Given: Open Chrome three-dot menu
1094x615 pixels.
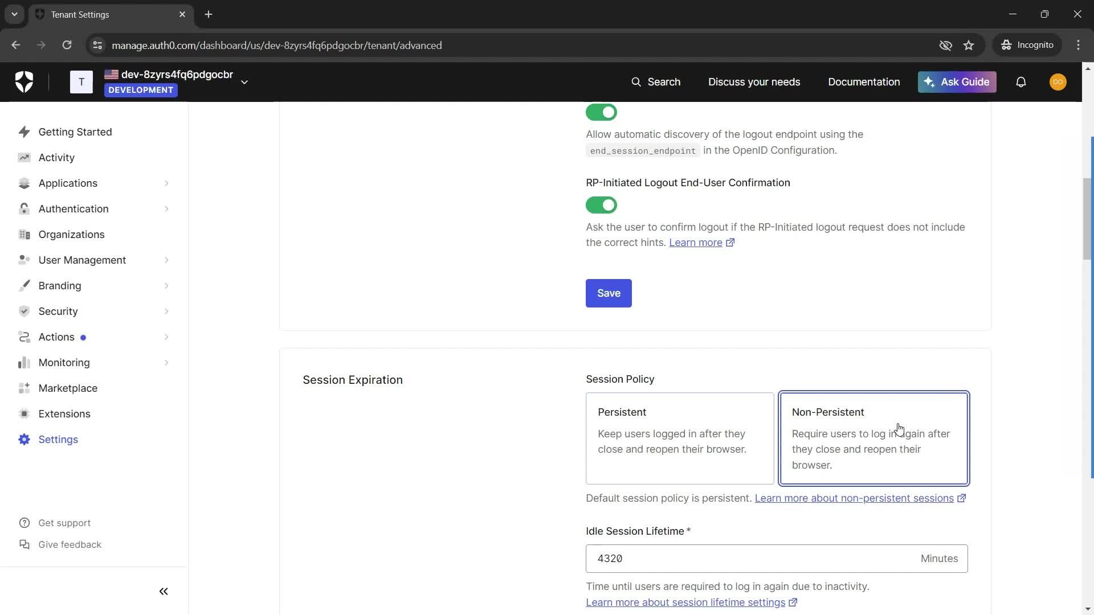Looking at the screenshot, I should [1078, 45].
